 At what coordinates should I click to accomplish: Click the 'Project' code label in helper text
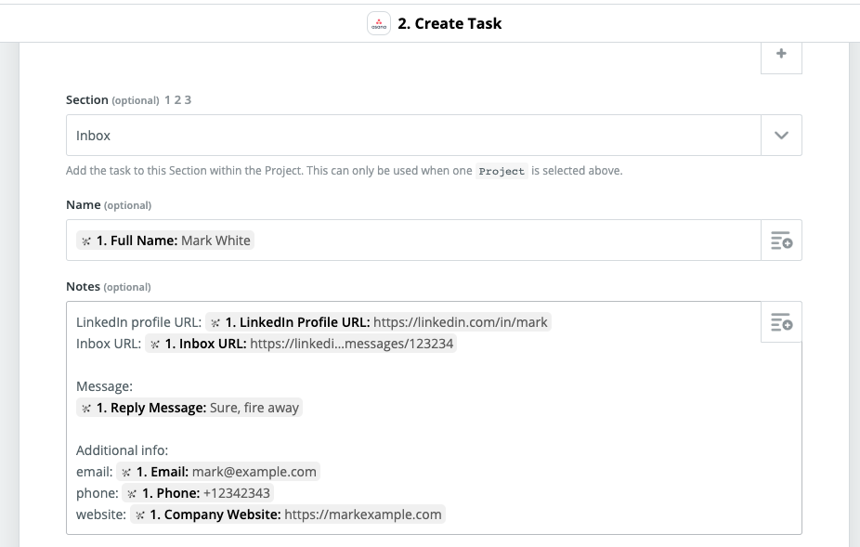[x=502, y=171]
